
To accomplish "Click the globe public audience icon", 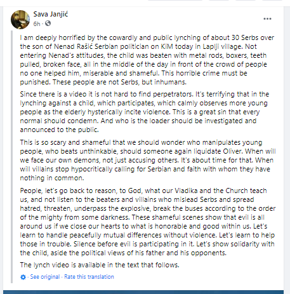I will 48,23.
